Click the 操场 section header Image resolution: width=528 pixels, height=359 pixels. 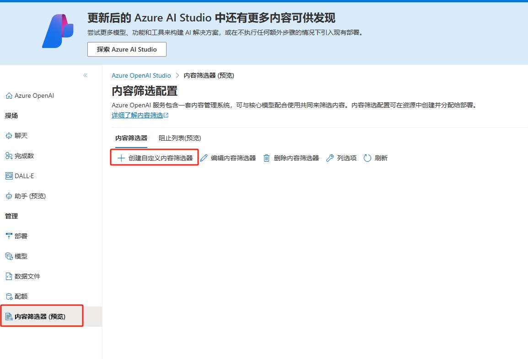pos(11,116)
